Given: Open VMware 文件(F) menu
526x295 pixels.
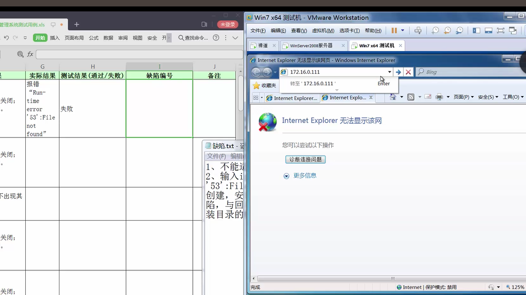Looking at the screenshot, I should click(258, 31).
